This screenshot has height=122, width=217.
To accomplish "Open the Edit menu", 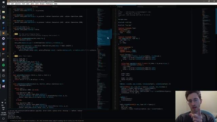I will point(13,4).
